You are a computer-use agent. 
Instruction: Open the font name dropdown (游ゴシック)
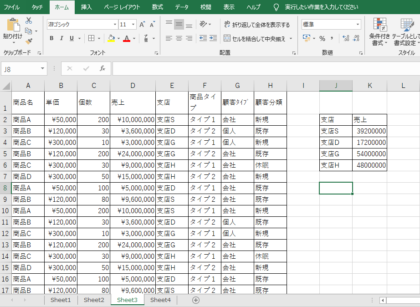pos(115,25)
